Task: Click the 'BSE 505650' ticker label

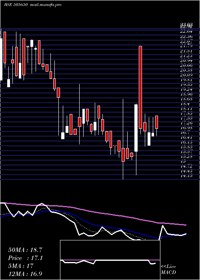Action: [x=16, y=5]
